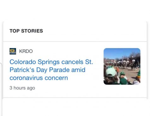Click the KRDO 13 channel logo icon
The image size is (150, 116).
13,51
